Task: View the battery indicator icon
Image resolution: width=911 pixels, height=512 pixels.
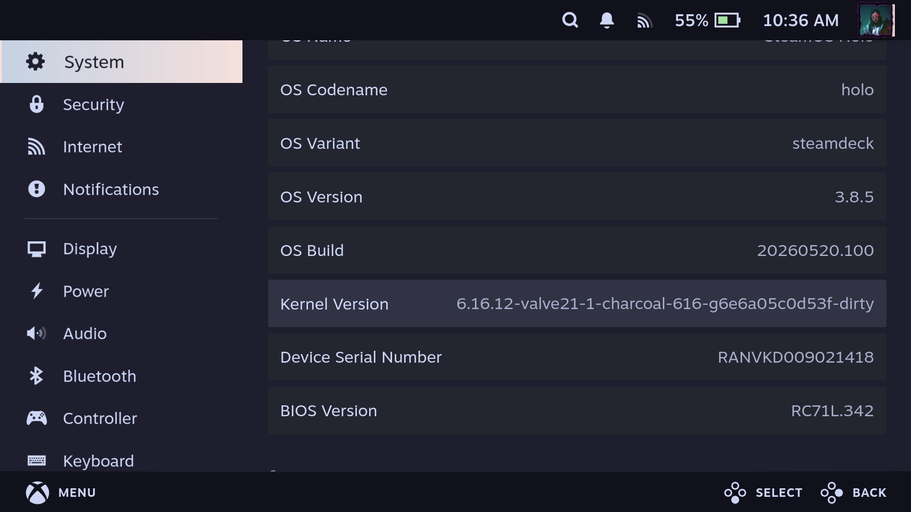Action: [x=727, y=20]
